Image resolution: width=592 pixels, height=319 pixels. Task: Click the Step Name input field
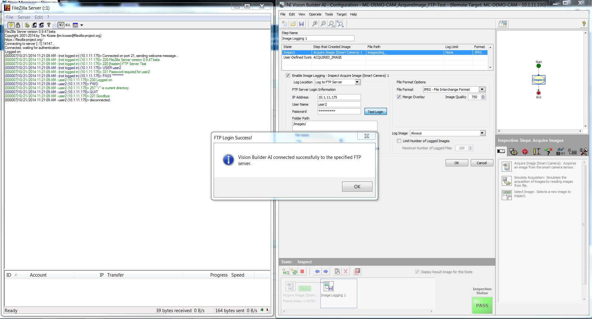click(318, 38)
